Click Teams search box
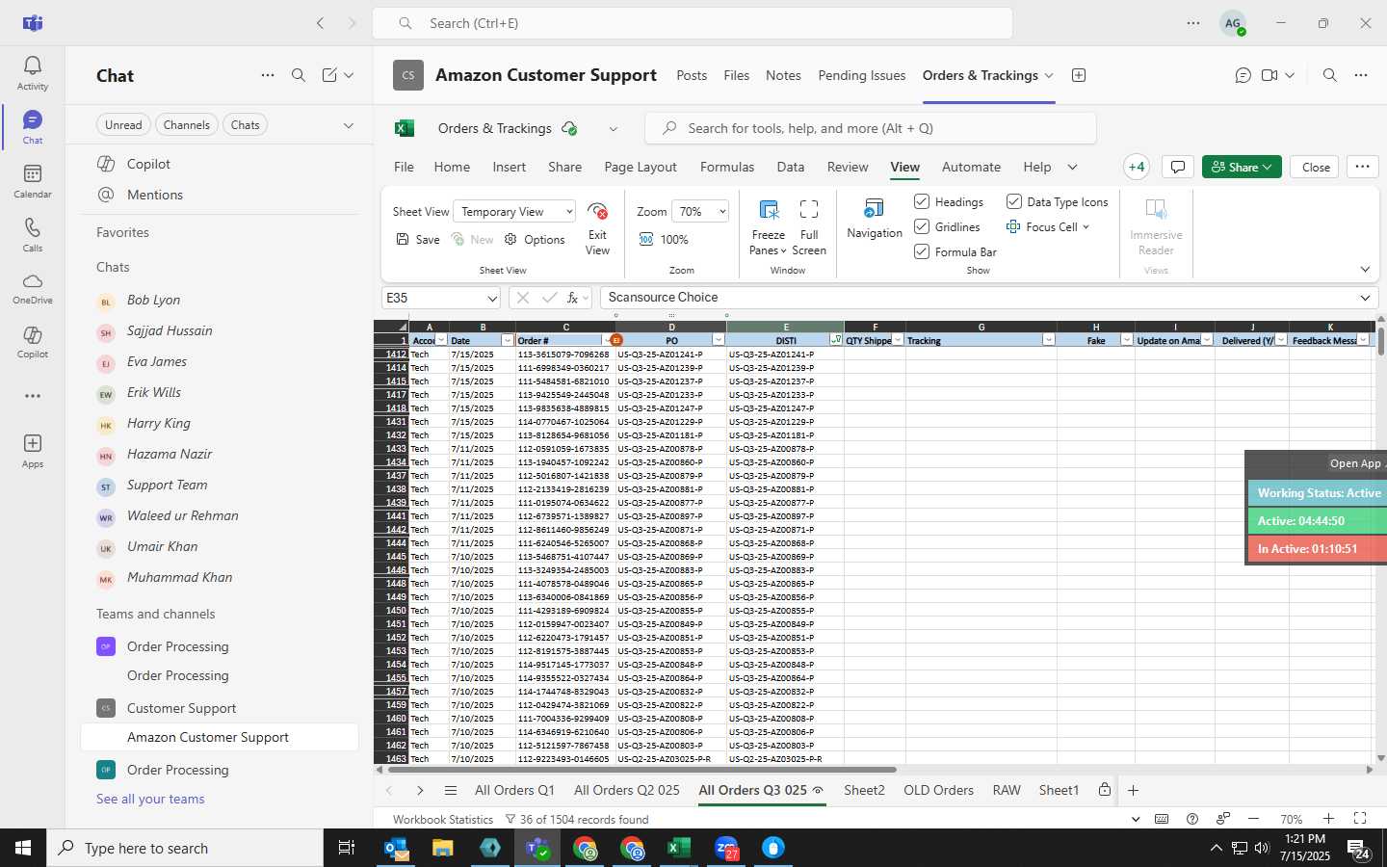Viewport: 1387px width, 867px height. 692,23
